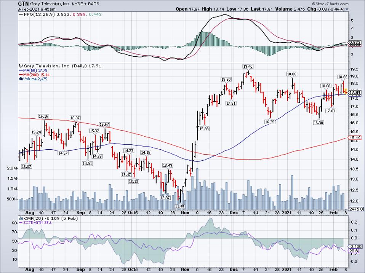This screenshot has height=273, width=365.
Task: Click the -0.109 CMF axis tag
Action: pyautogui.click(x=356, y=246)
